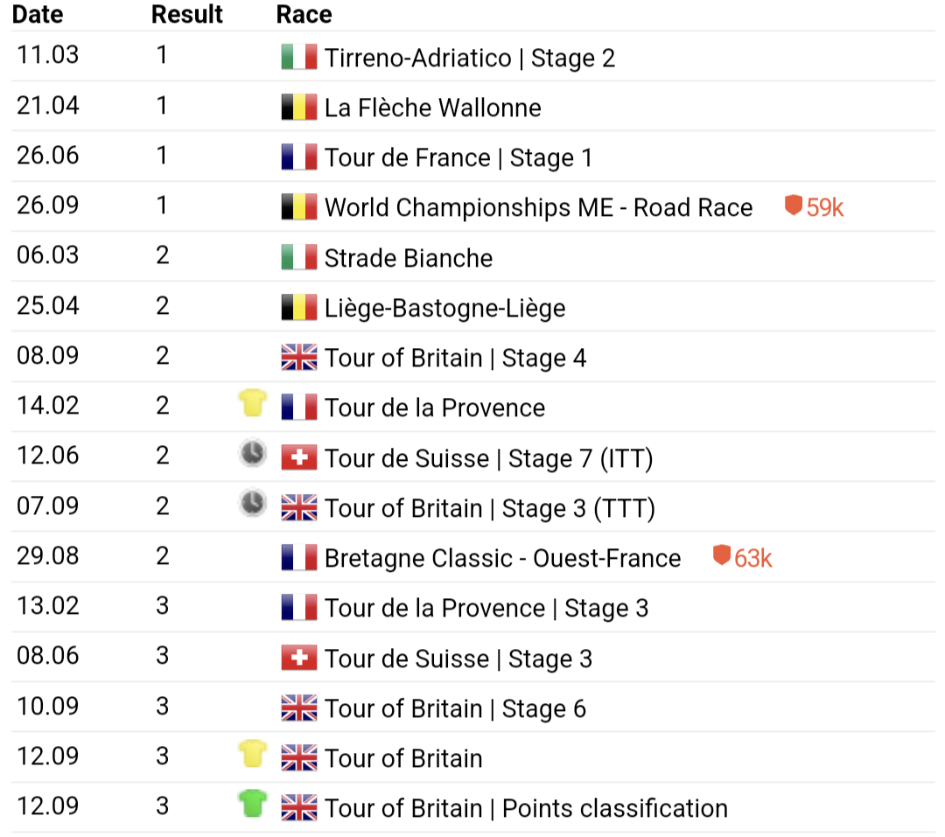Sort by Date column header

click(38, 15)
